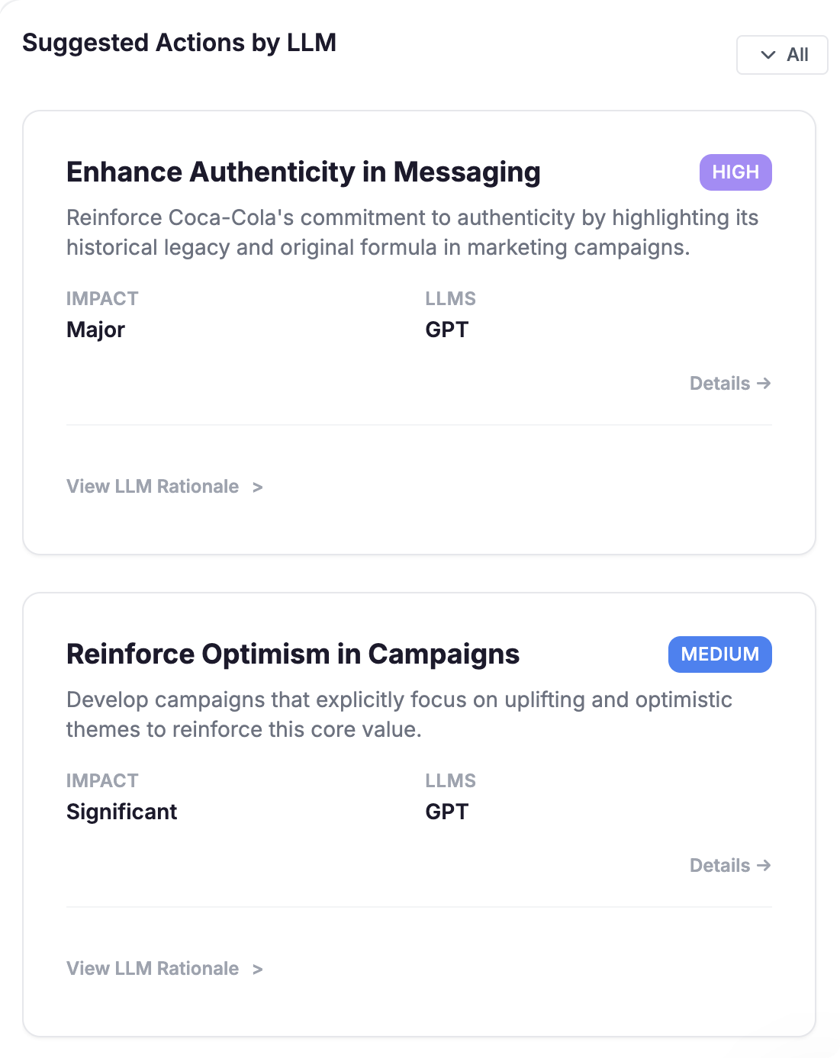Viewport: 840px width, 1058px height.
Task: Click the Suggested Actions by LLM heading
Action: 179,43
